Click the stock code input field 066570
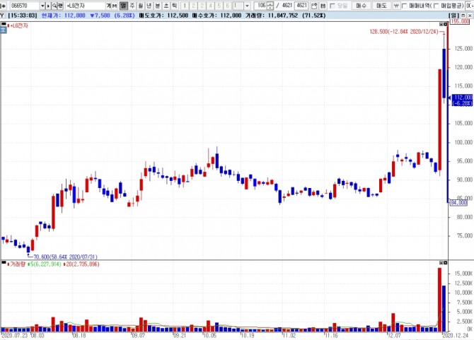The width and height of the screenshot is (474, 340). click(25, 6)
